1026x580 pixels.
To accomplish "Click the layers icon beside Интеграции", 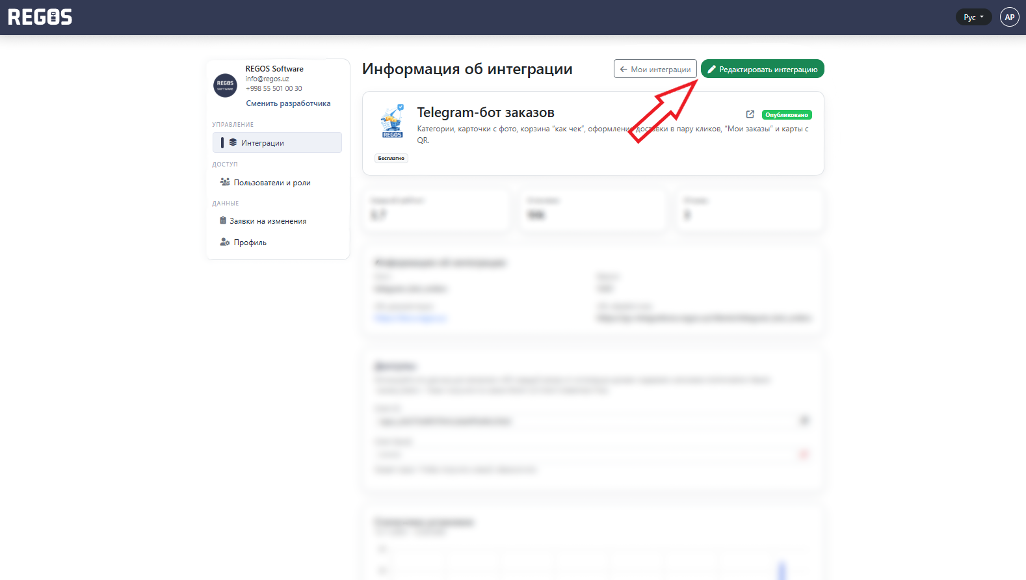I will pyautogui.click(x=233, y=142).
